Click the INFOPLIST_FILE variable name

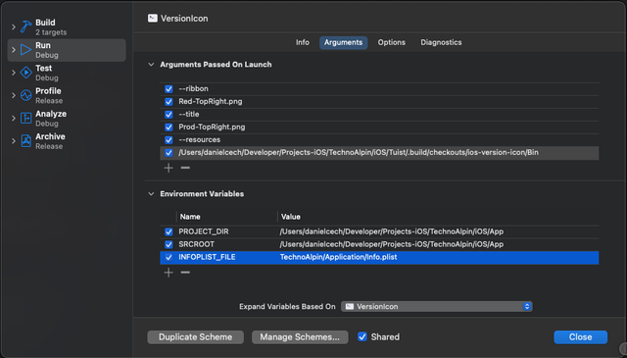click(207, 257)
